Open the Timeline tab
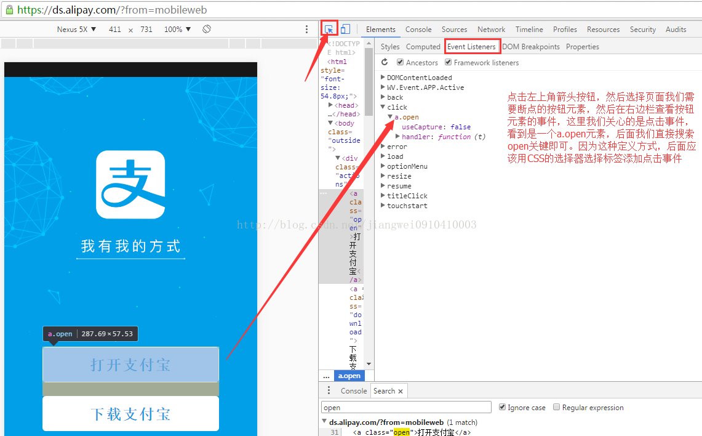This screenshot has height=436, width=702. (x=529, y=29)
